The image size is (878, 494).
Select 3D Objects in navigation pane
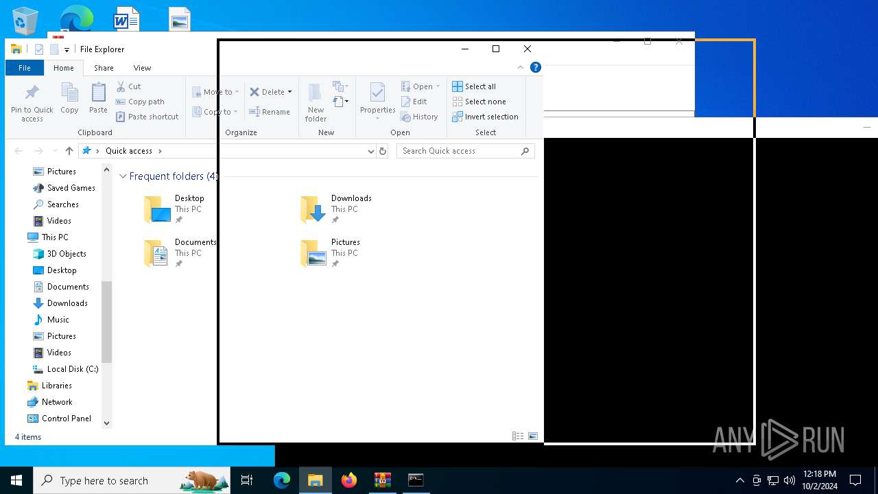[x=66, y=254]
